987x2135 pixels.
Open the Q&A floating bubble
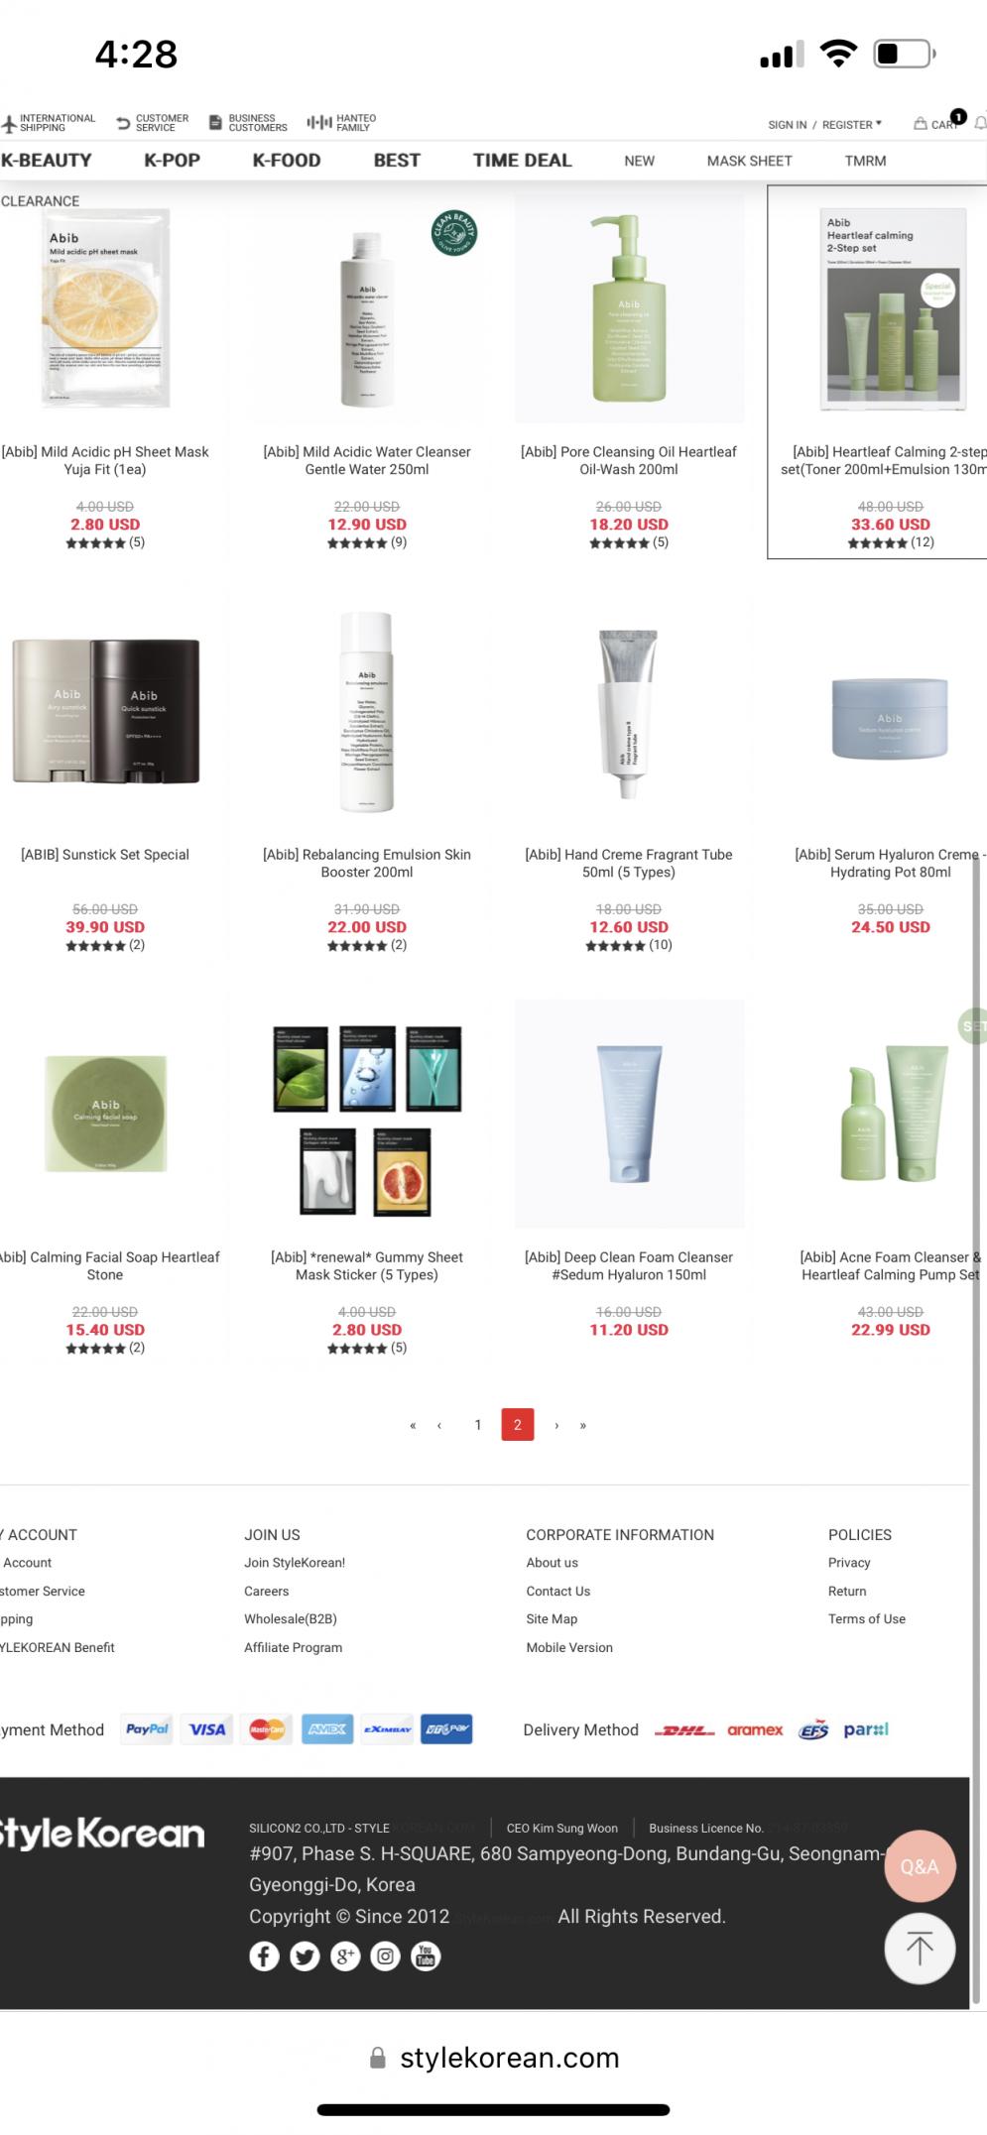coord(919,1866)
